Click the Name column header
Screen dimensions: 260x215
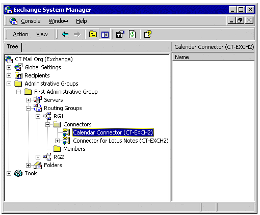click(x=214, y=57)
